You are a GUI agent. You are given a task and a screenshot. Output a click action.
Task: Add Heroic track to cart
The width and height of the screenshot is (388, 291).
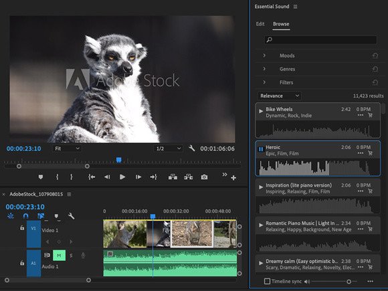(370, 153)
